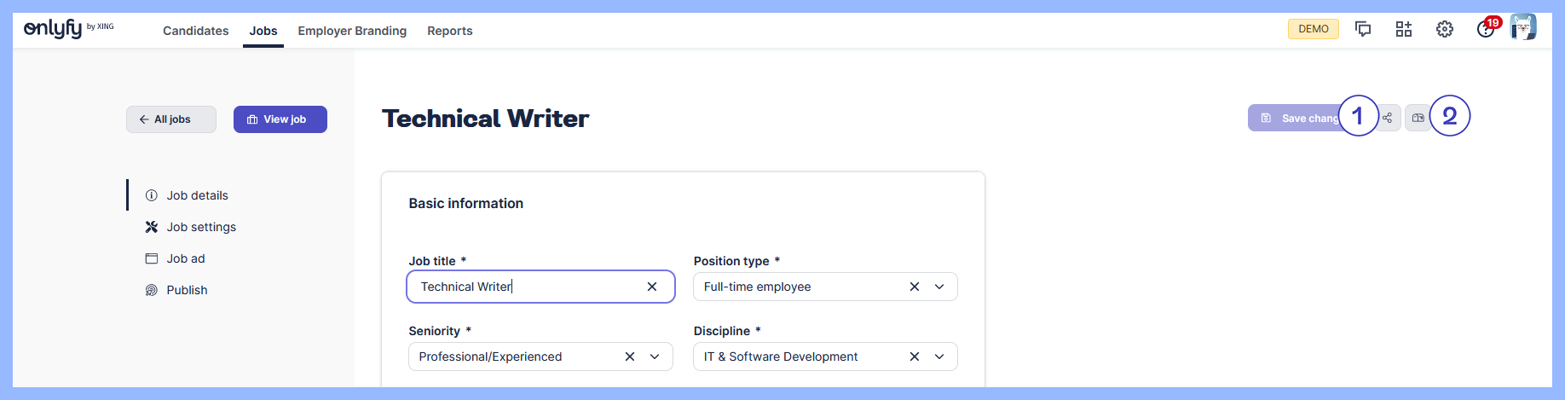Switch to Employer Branding tab

click(352, 31)
